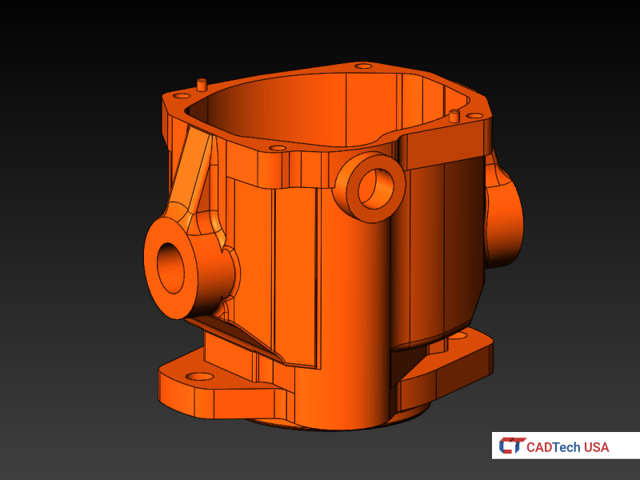Select the large left-side boss hole
This screenshot has width=640, height=480.
click(171, 266)
